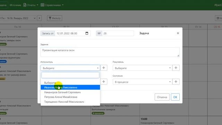Close the Задача dialog
The width and height of the screenshot is (222, 125).
click(x=178, y=33)
